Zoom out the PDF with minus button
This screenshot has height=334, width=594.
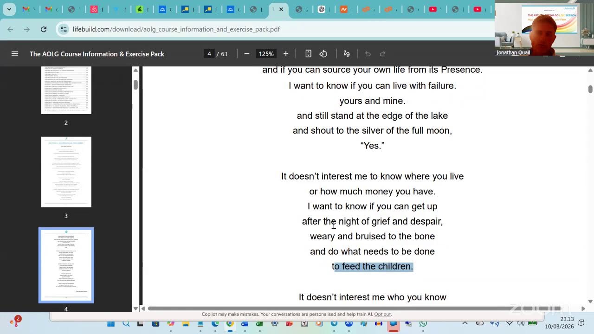point(247,54)
